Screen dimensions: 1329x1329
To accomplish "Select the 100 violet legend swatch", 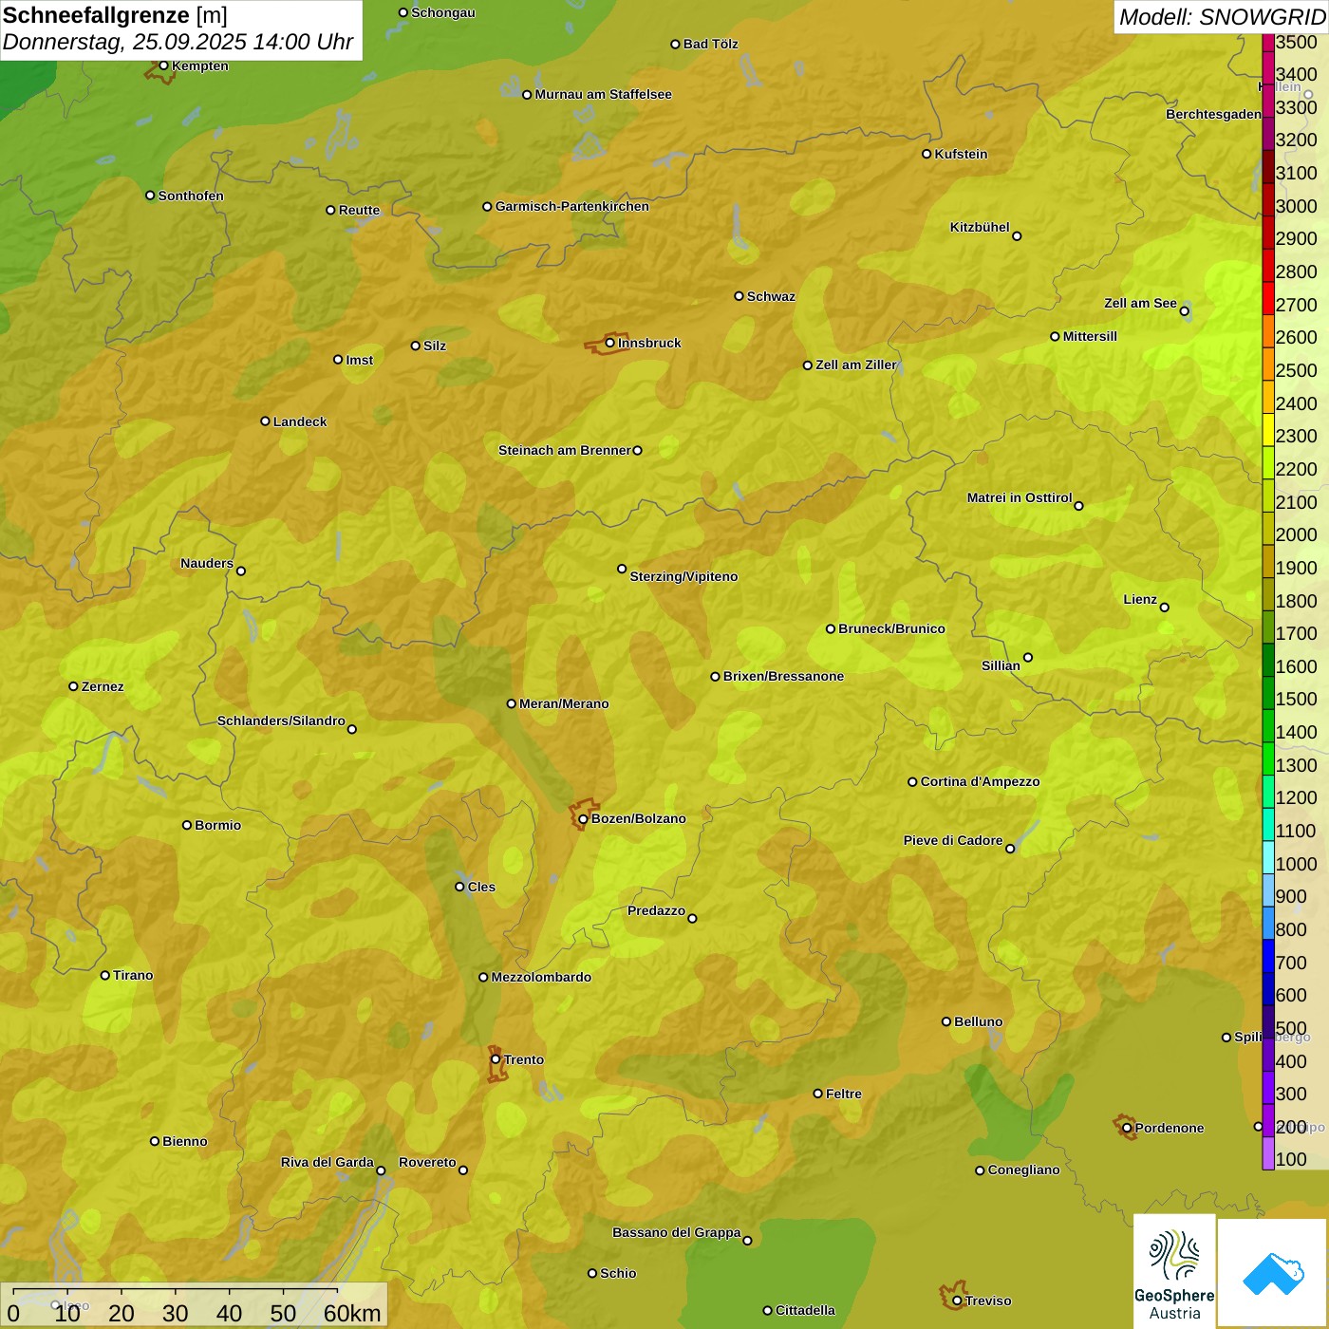I will coord(1268,1153).
